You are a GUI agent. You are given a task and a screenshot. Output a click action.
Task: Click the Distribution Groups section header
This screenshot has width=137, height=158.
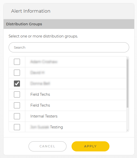pyautogui.click(x=69, y=24)
